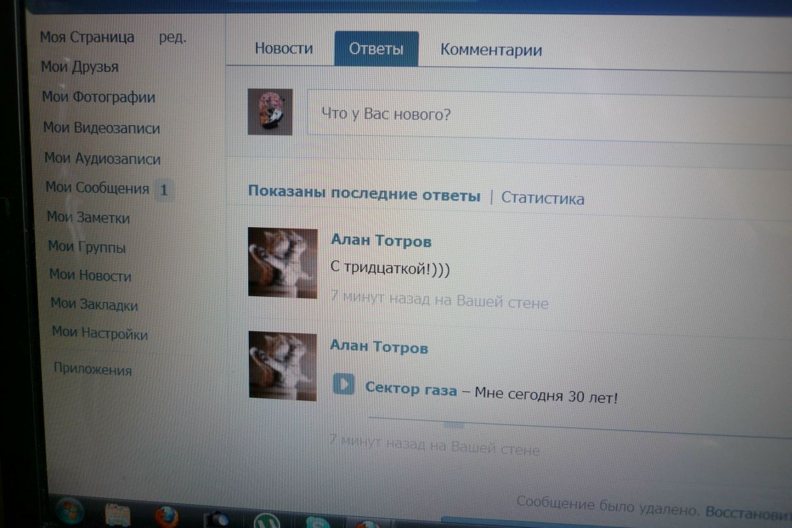
Task: Open Мои Сообщения
Action: point(98,188)
